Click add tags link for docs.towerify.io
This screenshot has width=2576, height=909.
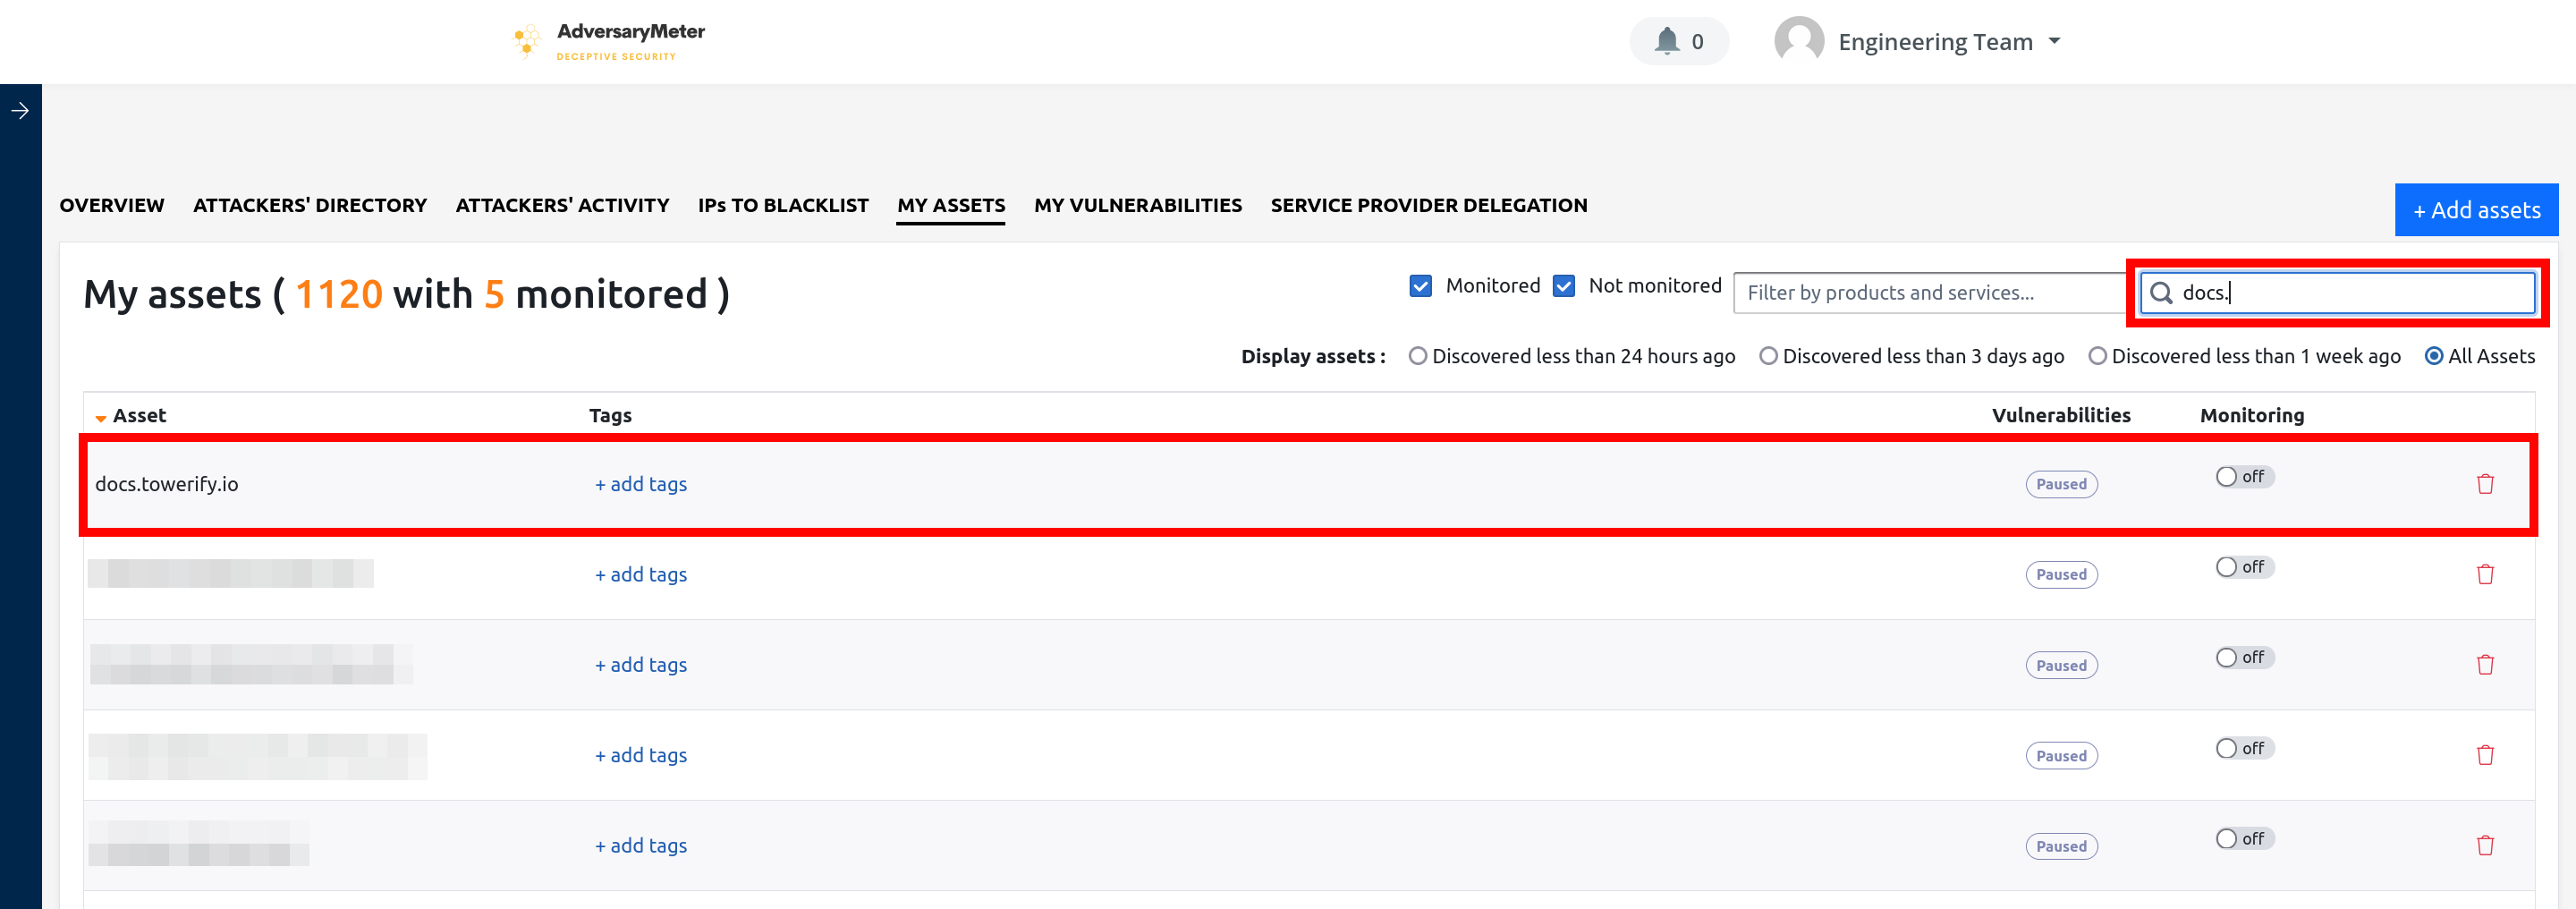click(x=641, y=484)
